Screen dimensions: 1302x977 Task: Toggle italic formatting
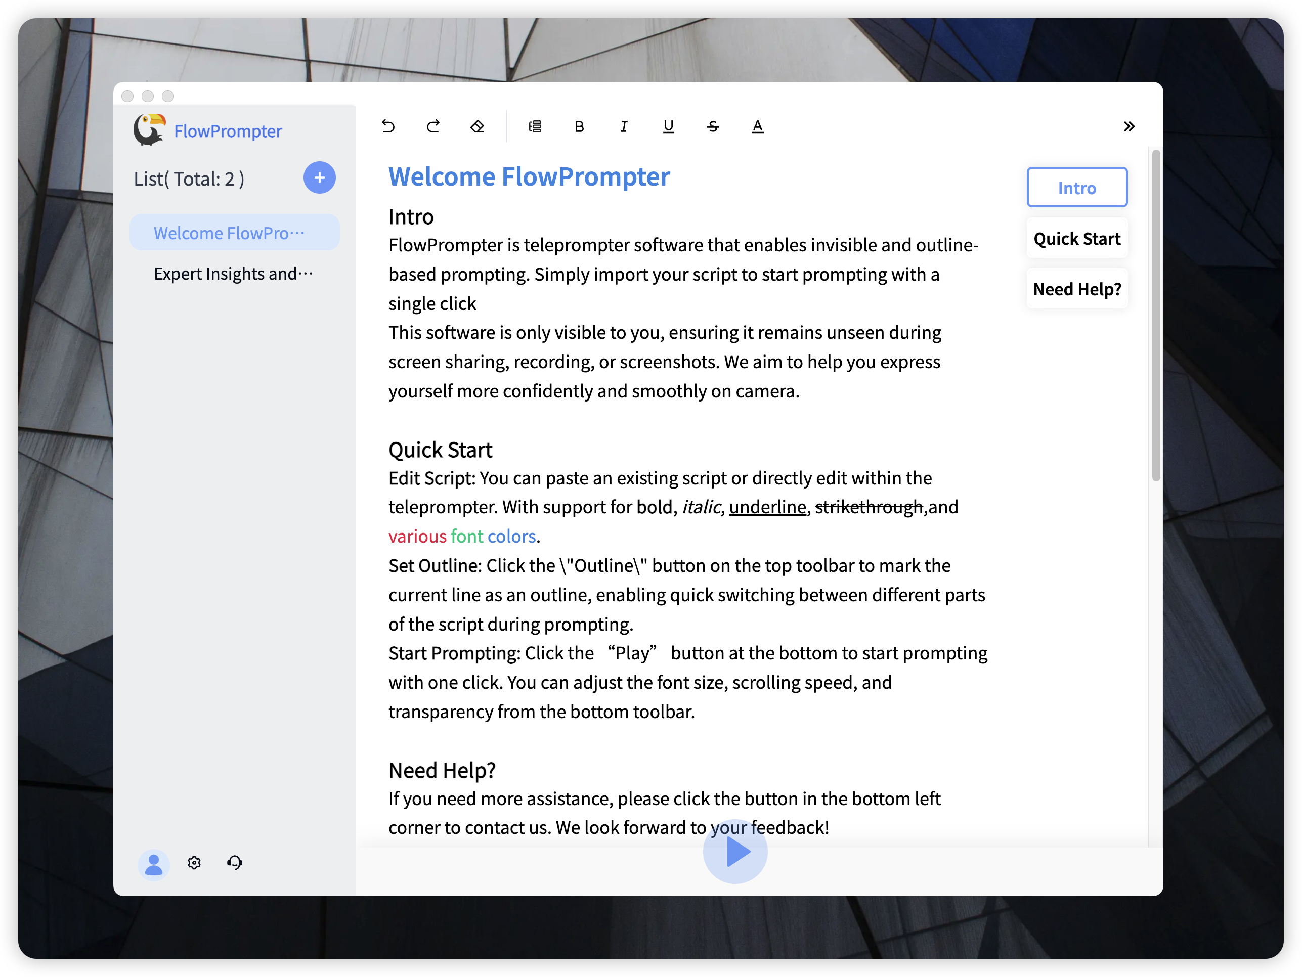click(624, 126)
